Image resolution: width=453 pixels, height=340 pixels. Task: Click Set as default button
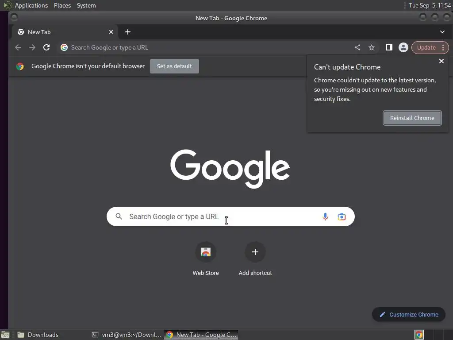[x=174, y=66]
